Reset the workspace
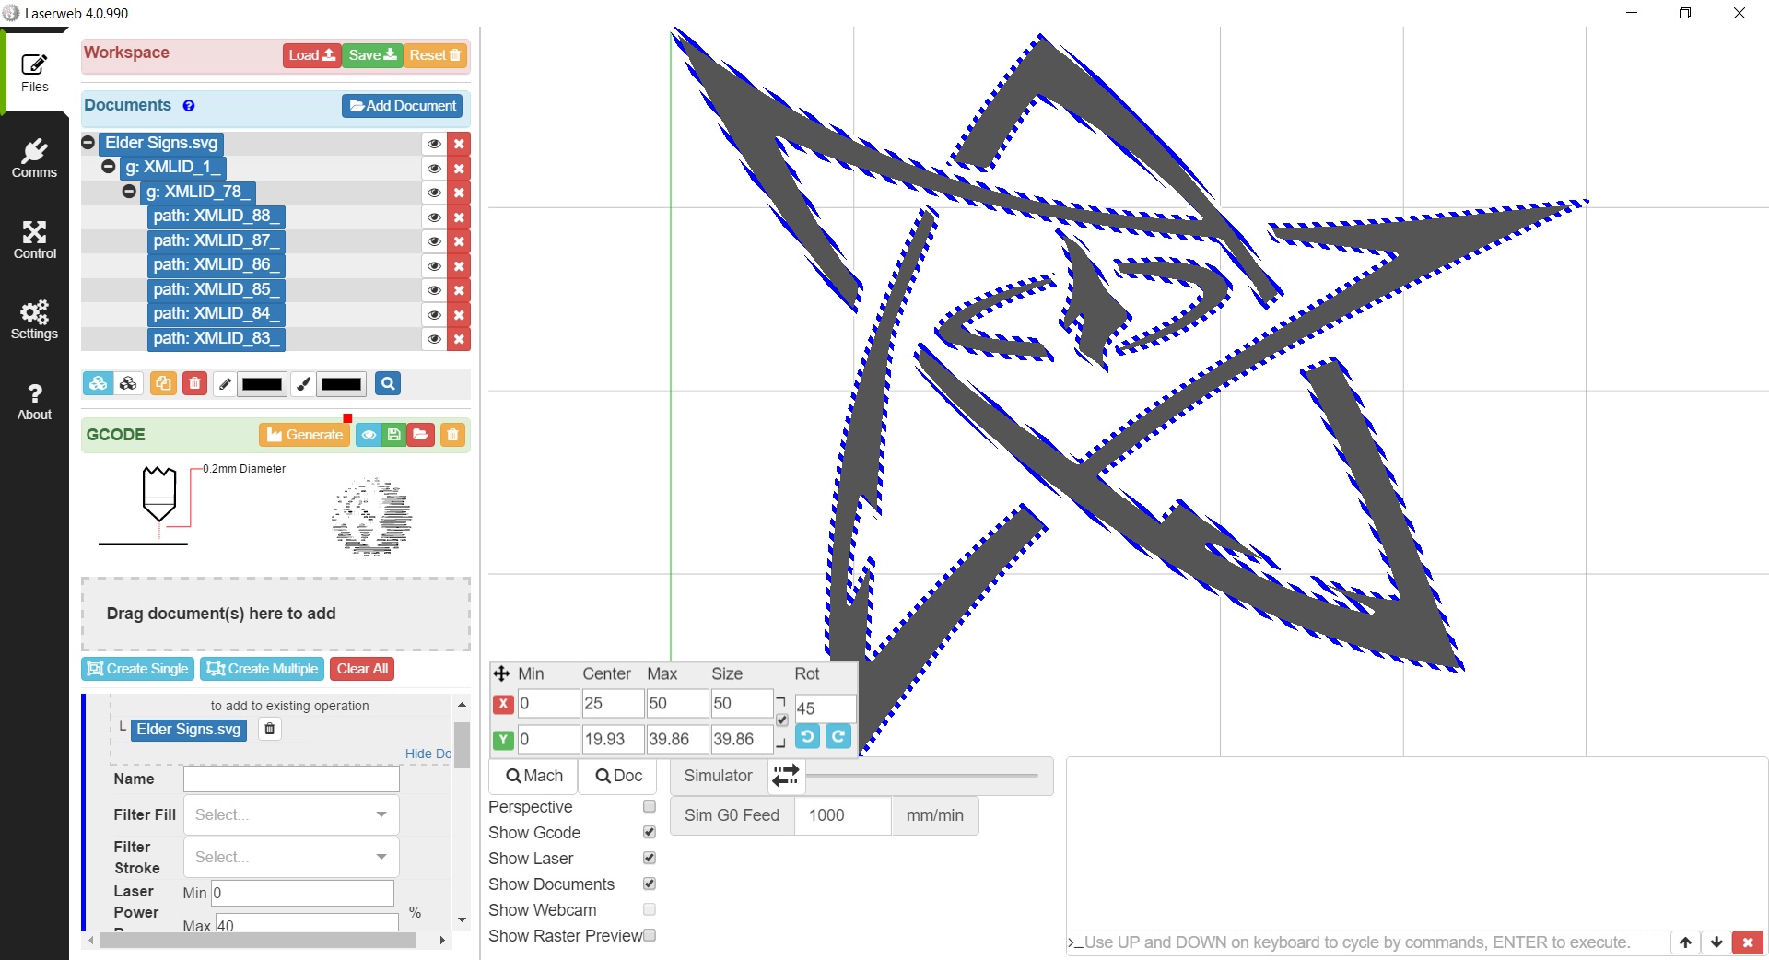Viewport: 1769px width, 960px height. pos(435,55)
